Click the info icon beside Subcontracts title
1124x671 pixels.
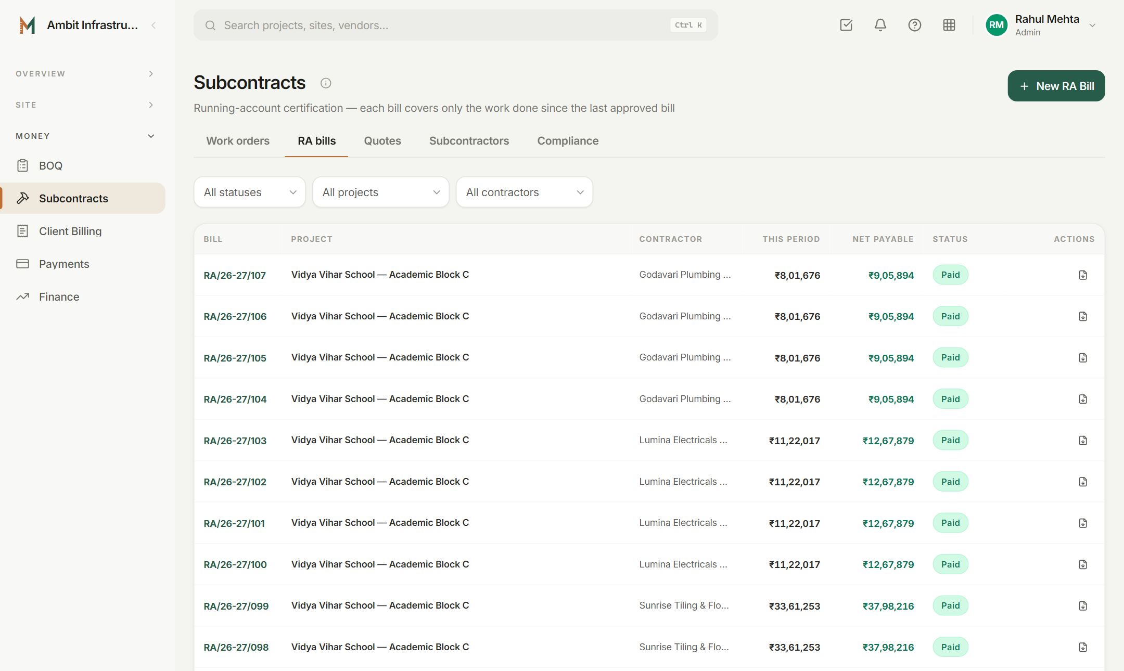[x=326, y=83]
